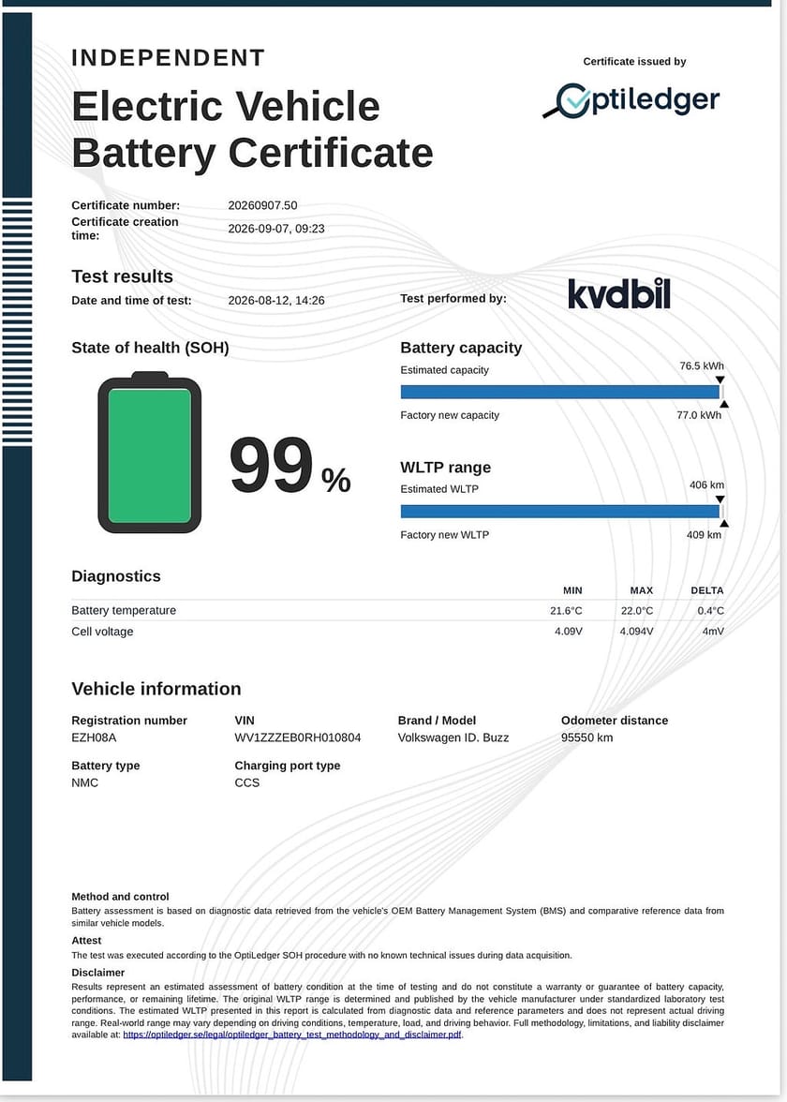Select the estimated WLTP value 406 km
This screenshot has width=787, height=1102.
point(706,485)
